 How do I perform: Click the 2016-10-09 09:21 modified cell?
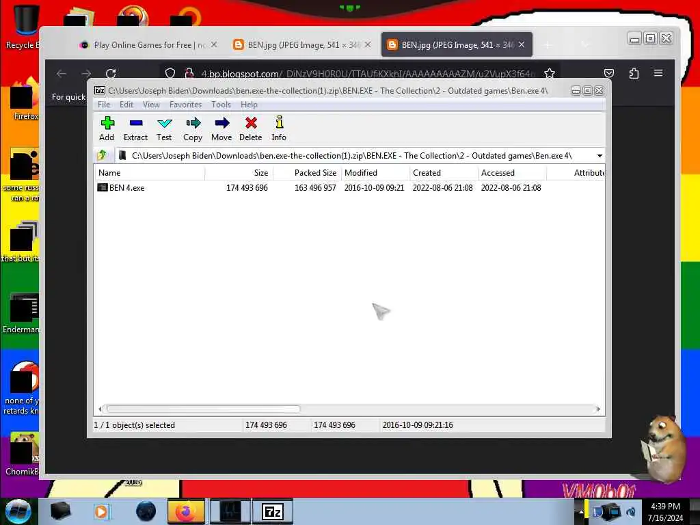pyautogui.click(x=374, y=188)
